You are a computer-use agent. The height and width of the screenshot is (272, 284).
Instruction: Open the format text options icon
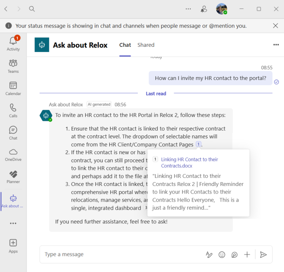209,254
